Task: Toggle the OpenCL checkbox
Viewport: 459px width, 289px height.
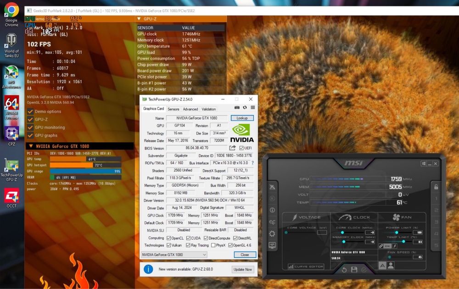Action: point(168,238)
